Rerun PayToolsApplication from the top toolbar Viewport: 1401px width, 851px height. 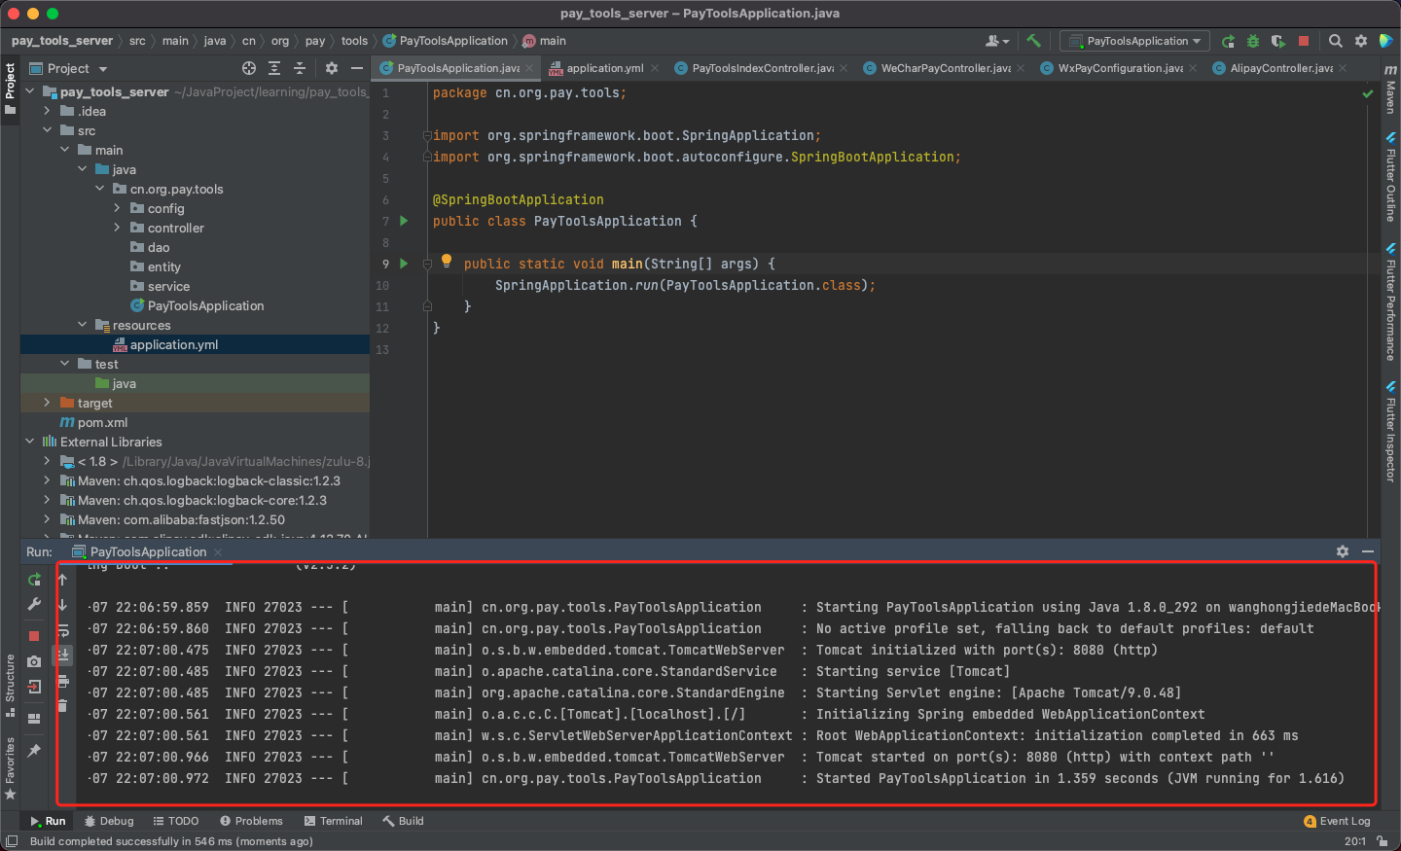1229,41
